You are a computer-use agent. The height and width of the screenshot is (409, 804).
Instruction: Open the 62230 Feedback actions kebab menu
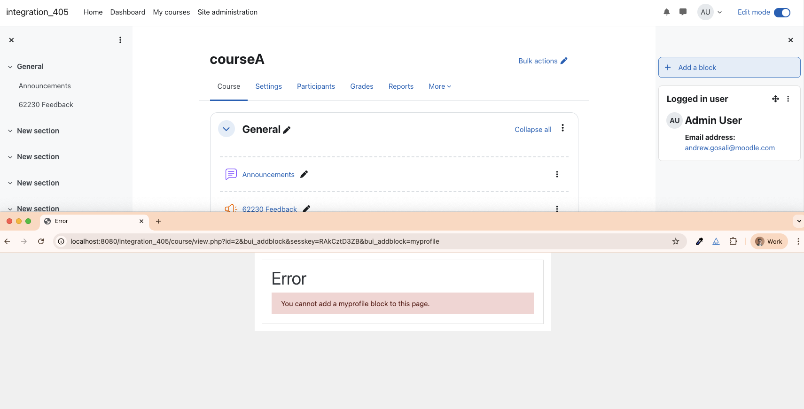(x=557, y=208)
